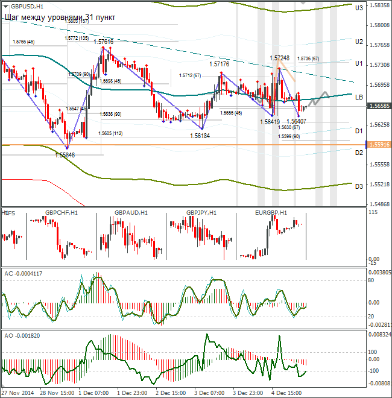Click level text 1.5712 (67)

[x=190, y=75]
